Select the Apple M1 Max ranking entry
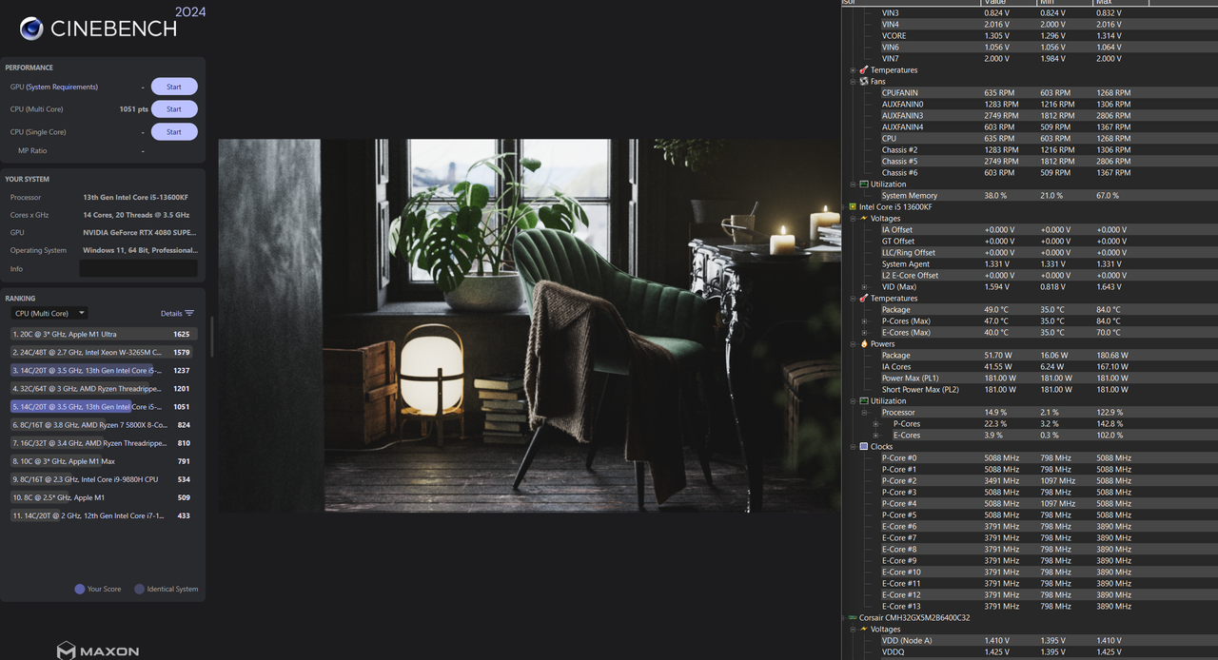1218x660 pixels. [x=102, y=461]
